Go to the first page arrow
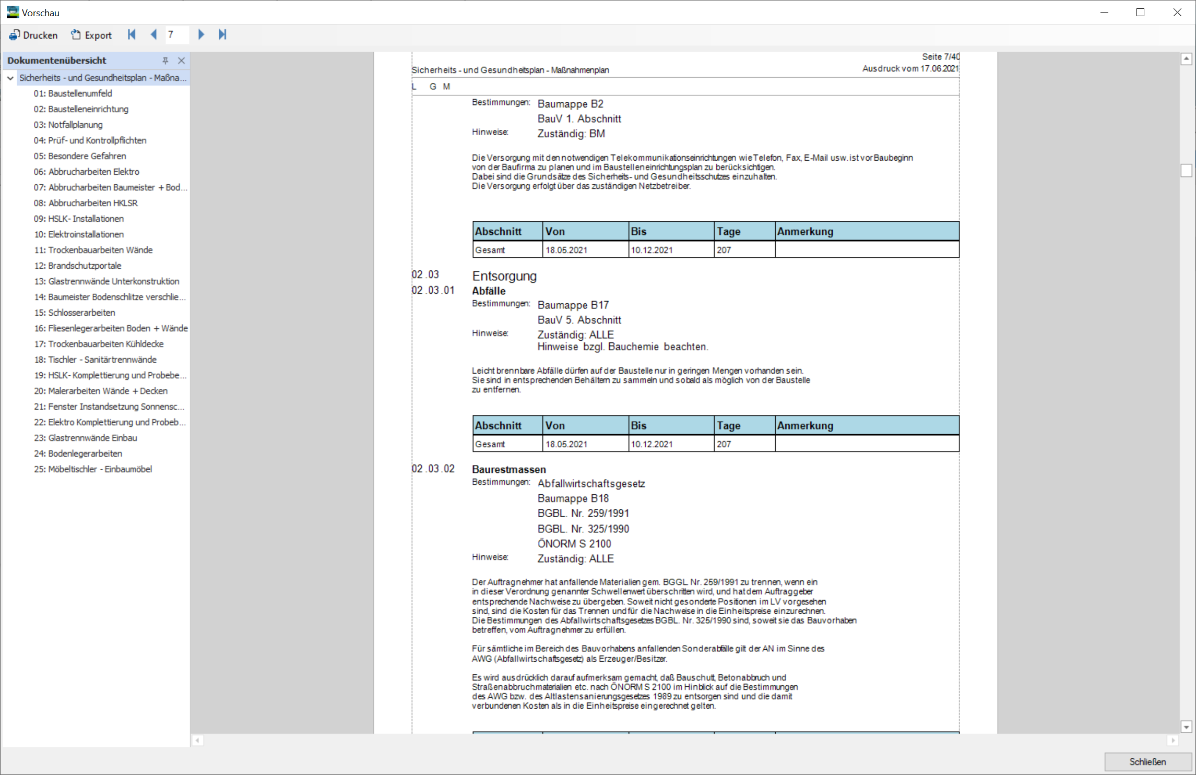Screen dimensions: 1196x775 (132, 34)
